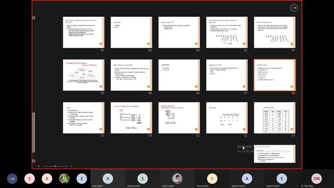Click the Z participant avatar
Image resolution: width=334 pixels, height=188 pixels.
pos(81,179)
